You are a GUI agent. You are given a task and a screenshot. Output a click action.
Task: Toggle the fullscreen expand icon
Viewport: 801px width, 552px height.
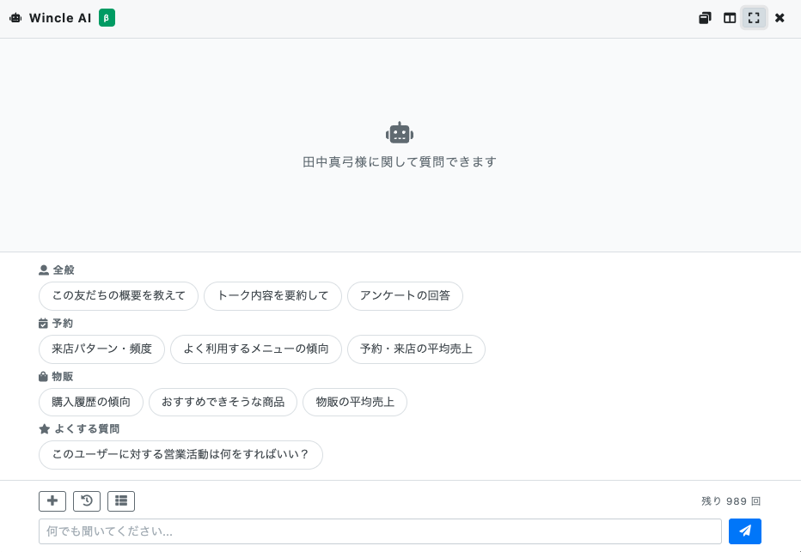click(754, 18)
